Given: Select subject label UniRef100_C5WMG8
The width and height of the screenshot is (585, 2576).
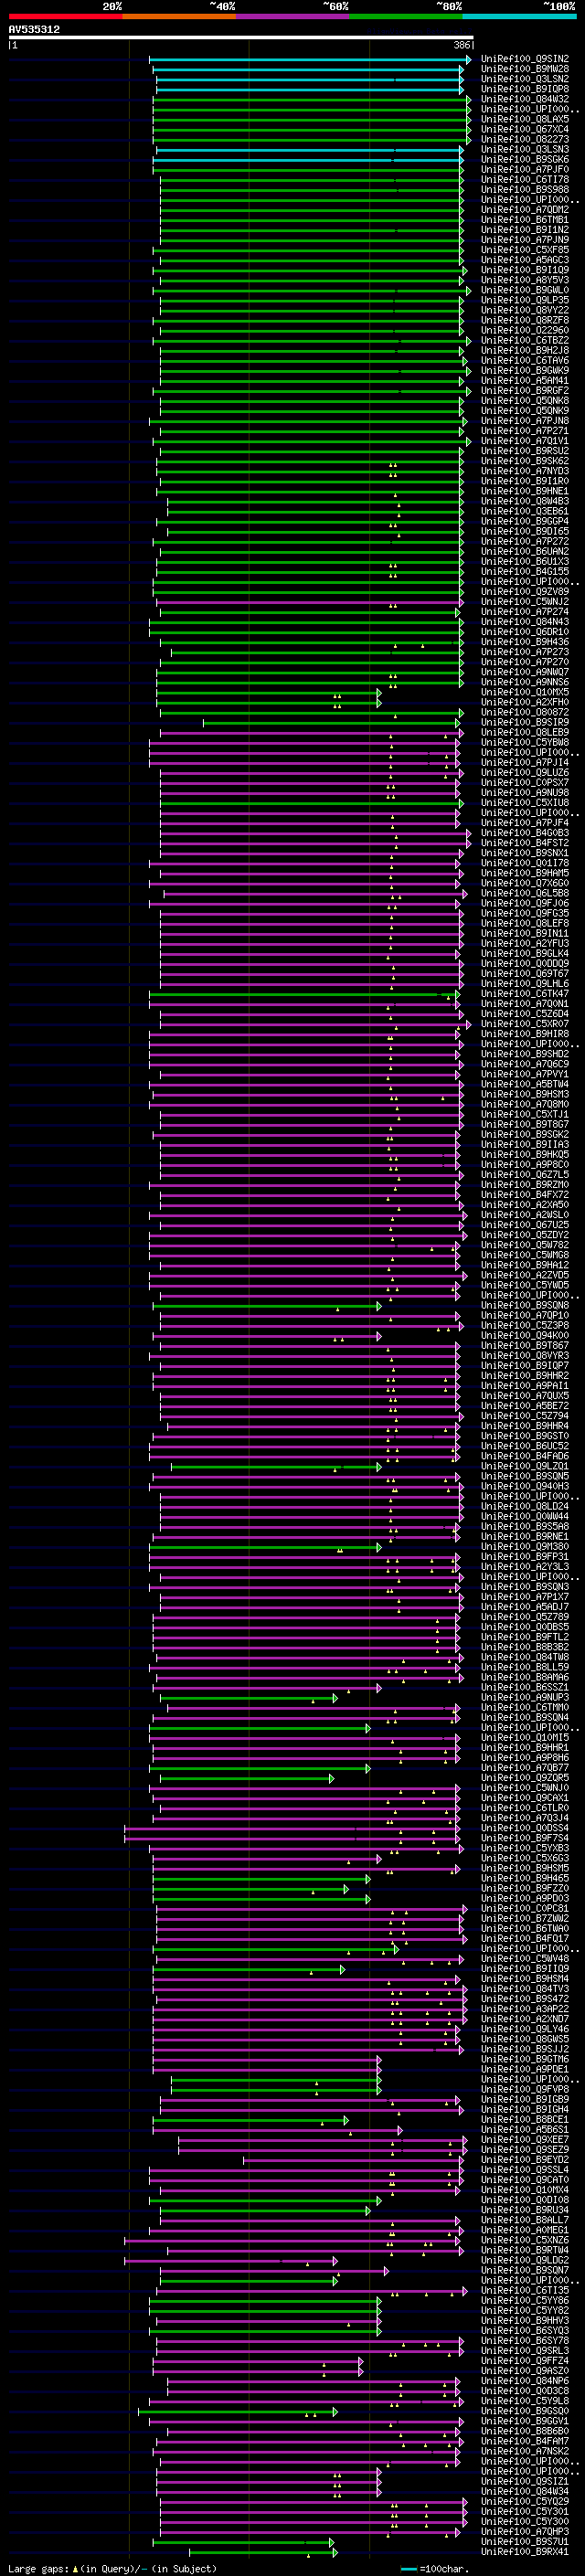Looking at the screenshot, I should [x=525, y=1255].
